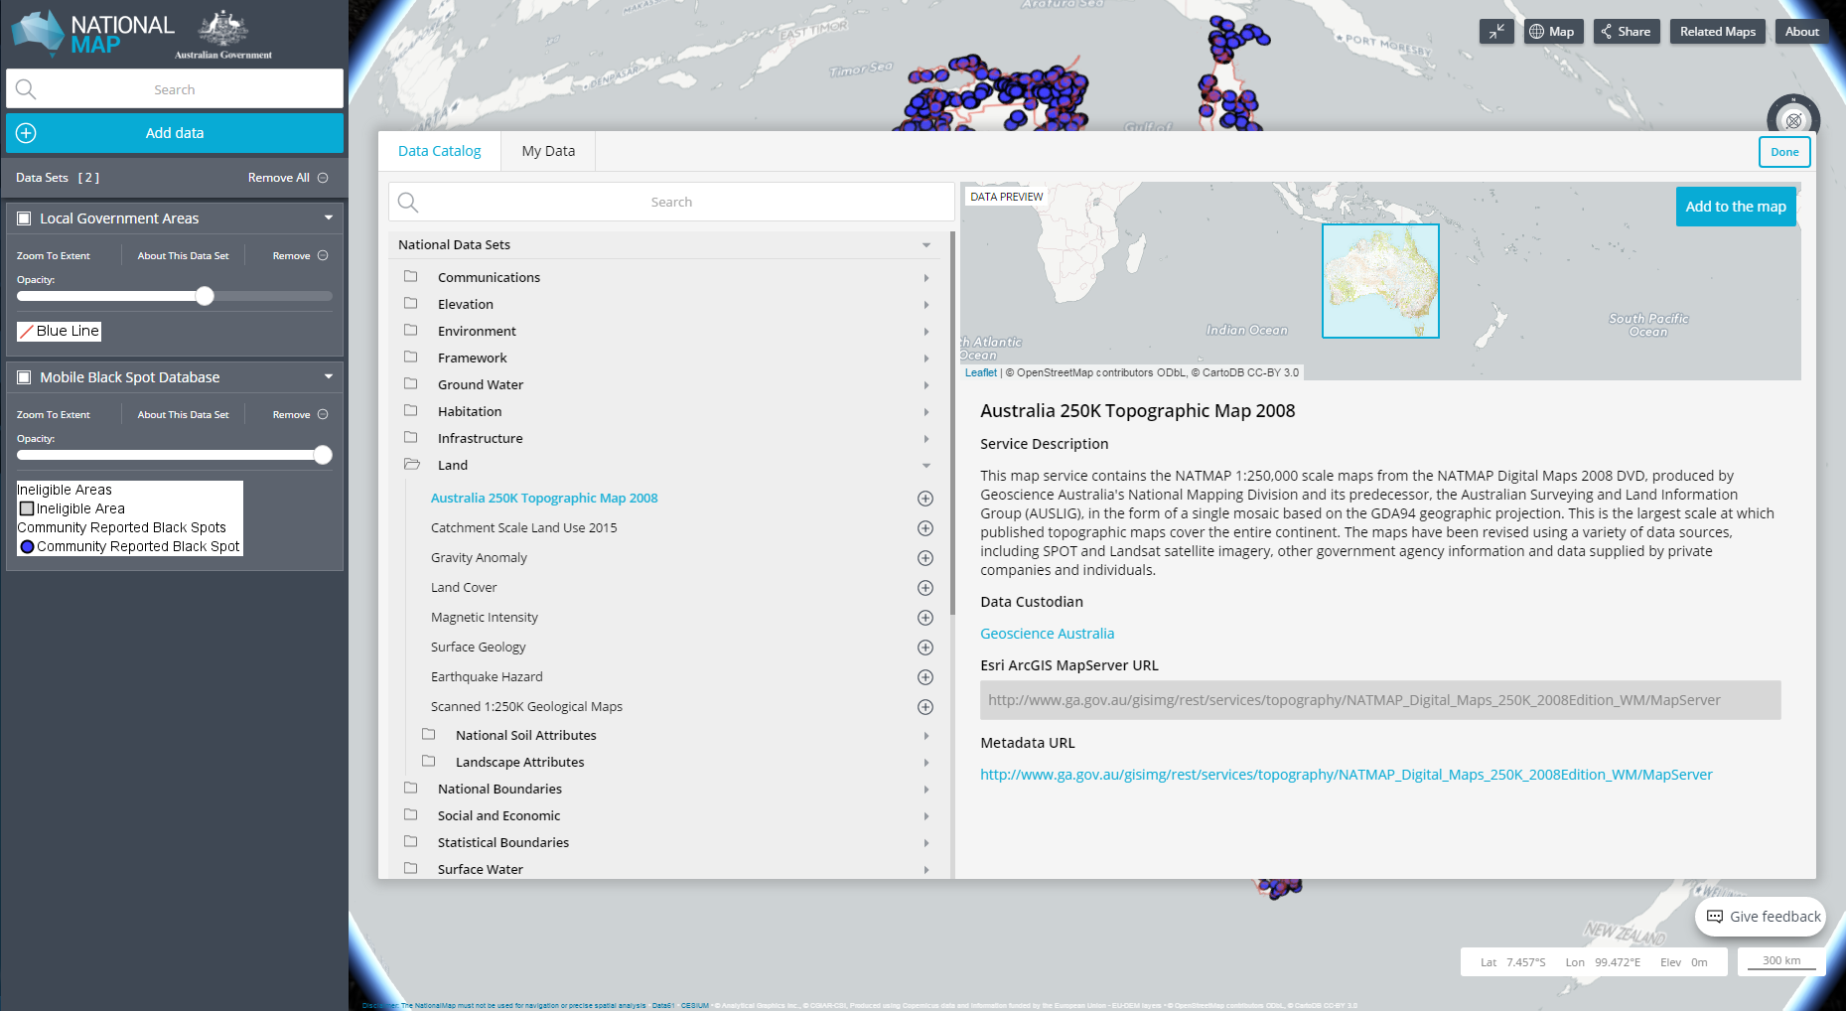
Task: Click the Australia preview map thumbnail
Action: (1380, 281)
